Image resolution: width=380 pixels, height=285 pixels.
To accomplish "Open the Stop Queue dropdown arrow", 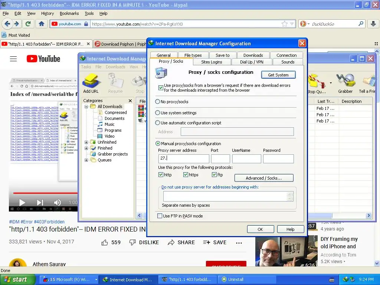I will tap(331, 83).
